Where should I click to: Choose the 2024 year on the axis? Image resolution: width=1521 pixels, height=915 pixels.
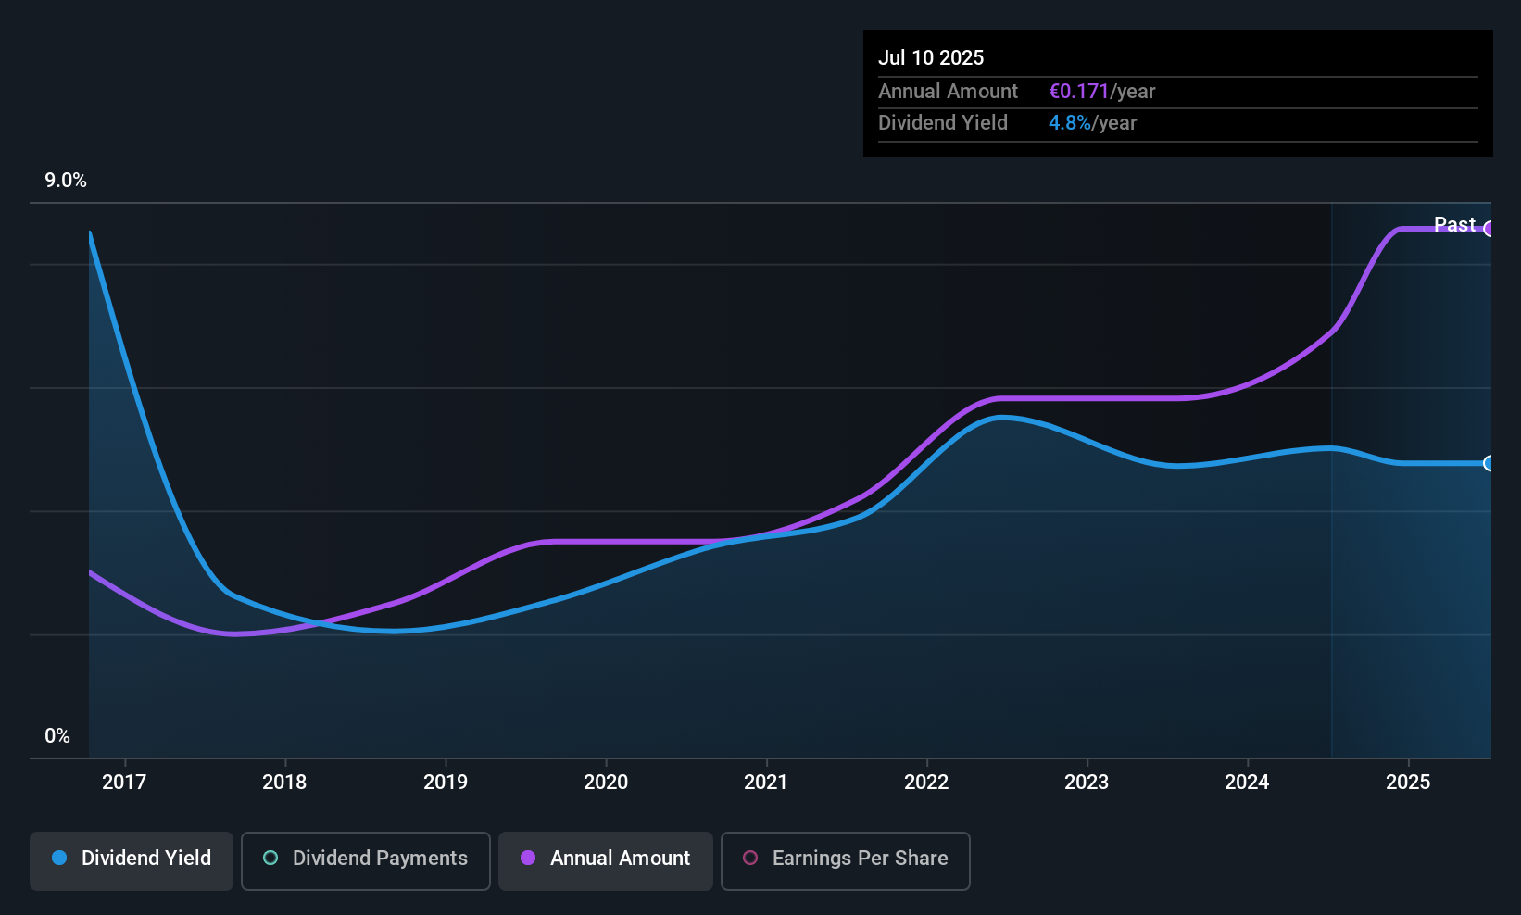[1247, 783]
